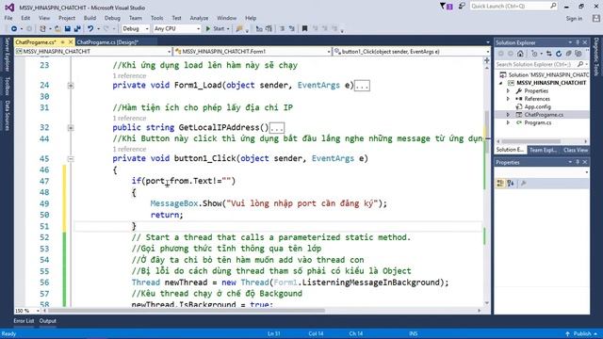Toggle a bookmark on the current line

[304, 29]
